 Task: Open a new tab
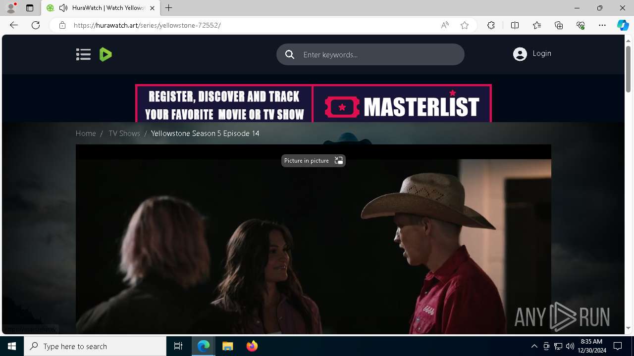click(x=169, y=8)
